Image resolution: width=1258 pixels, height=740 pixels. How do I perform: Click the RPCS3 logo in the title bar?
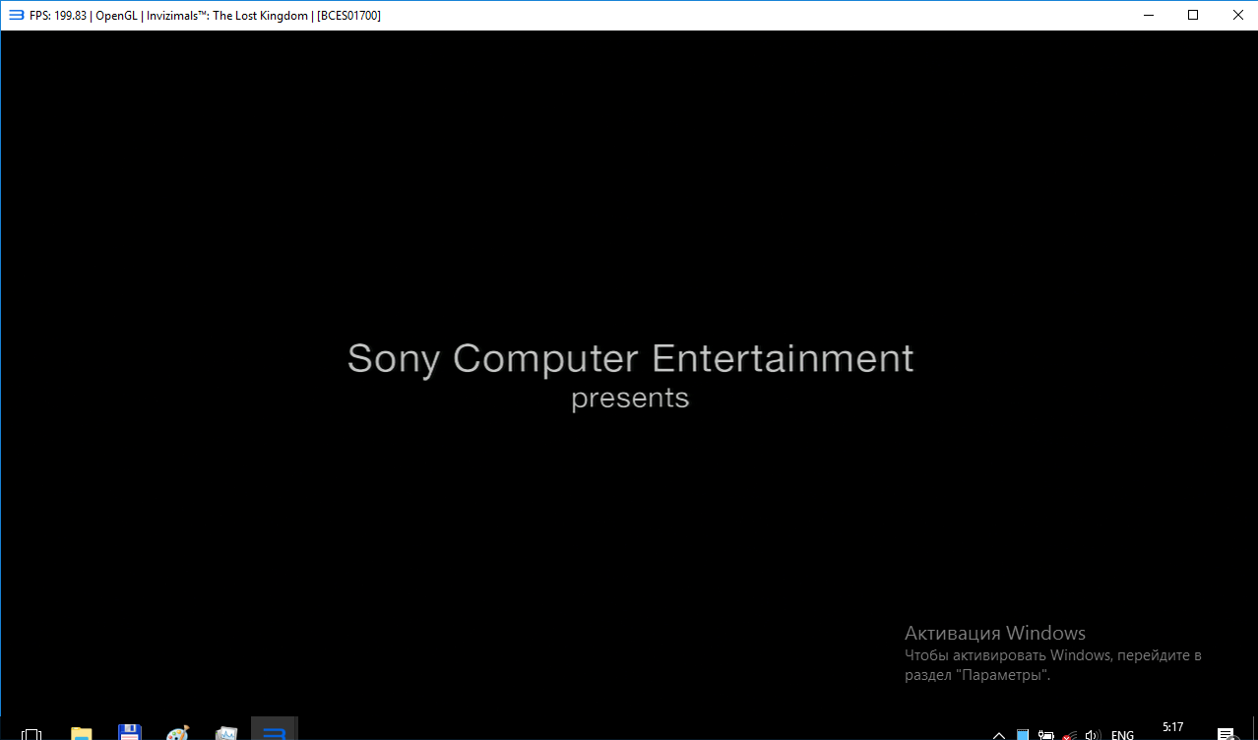16,15
